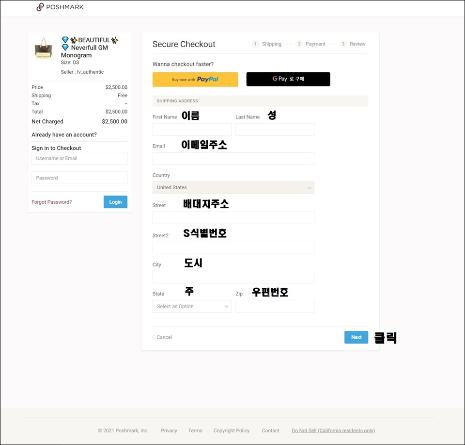
Task: Click the Poshmark logo
Action: [60, 7]
